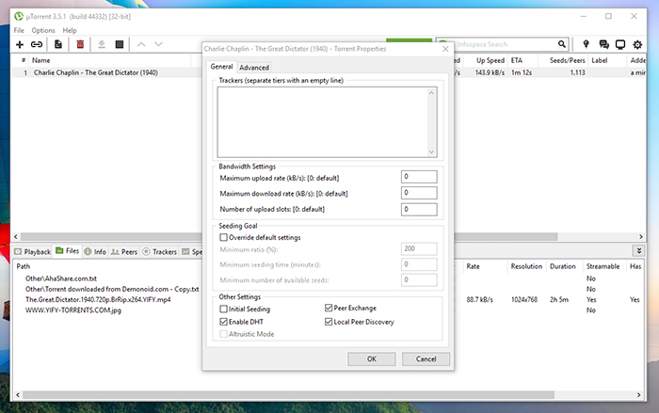Uncheck Peer Exchange

click(x=329, y=308)
